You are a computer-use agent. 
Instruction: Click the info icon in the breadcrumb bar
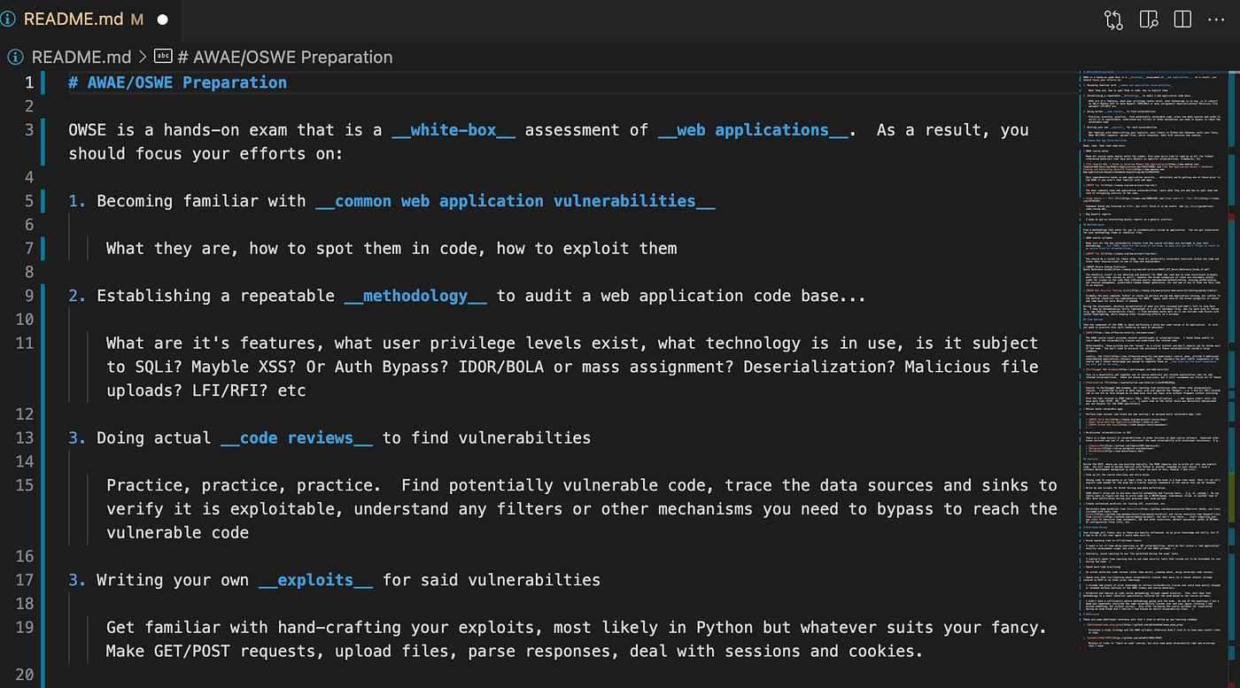tap(16, 57)
